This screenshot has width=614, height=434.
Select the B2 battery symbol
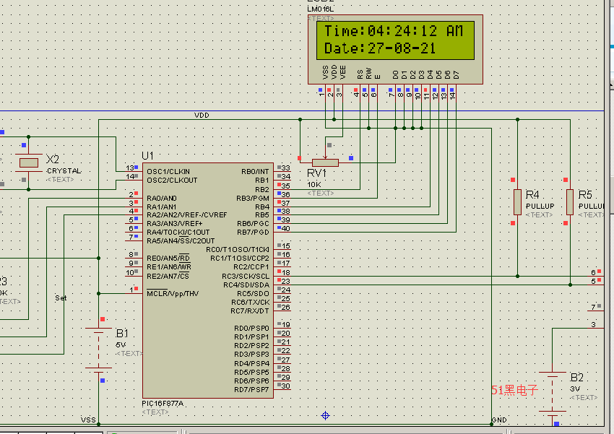pyautogui.click(x=552, y=394)
